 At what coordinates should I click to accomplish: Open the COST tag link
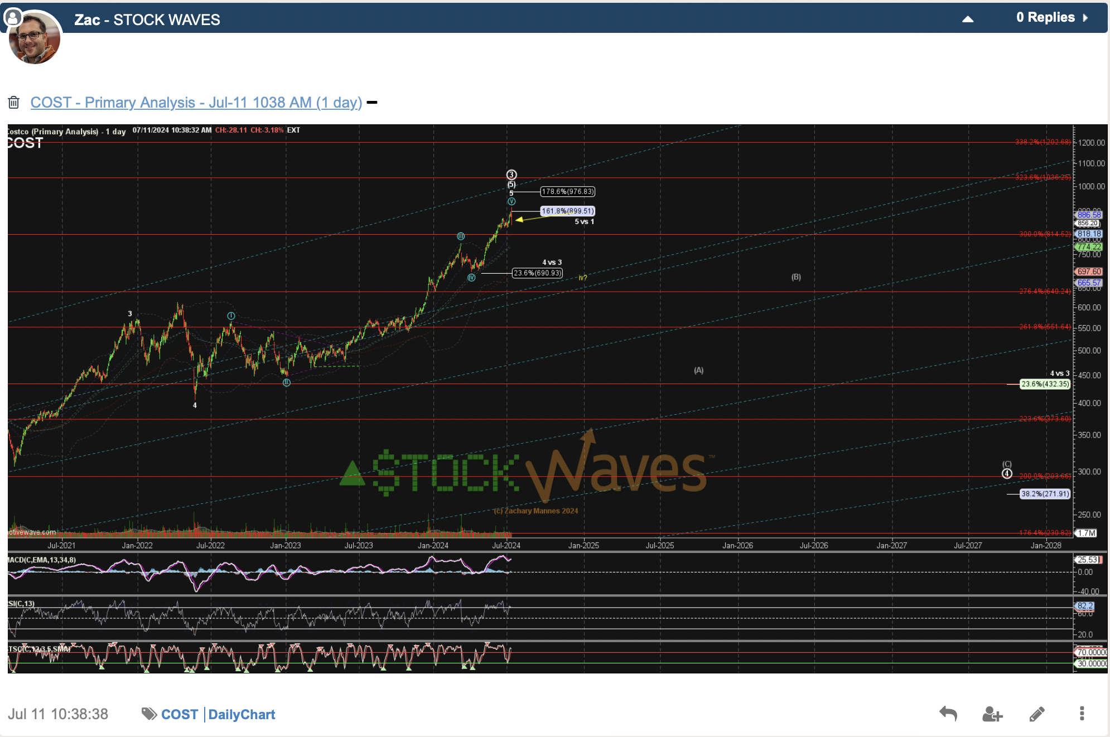tap(180, 715)
